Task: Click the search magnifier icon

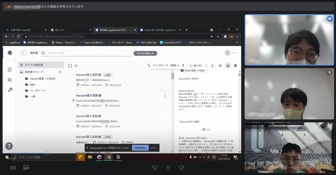Action: pyautogui.click(x=43, y=53)
